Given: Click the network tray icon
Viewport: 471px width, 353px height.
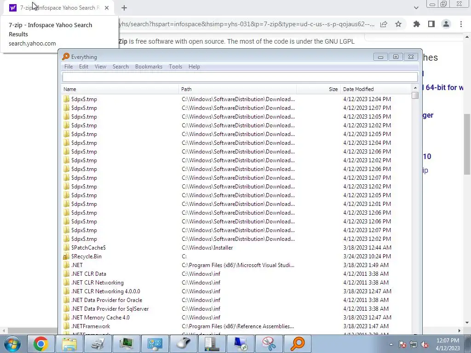Looking at the screenshot, I should pyautogui.click(x=414, y=344).
